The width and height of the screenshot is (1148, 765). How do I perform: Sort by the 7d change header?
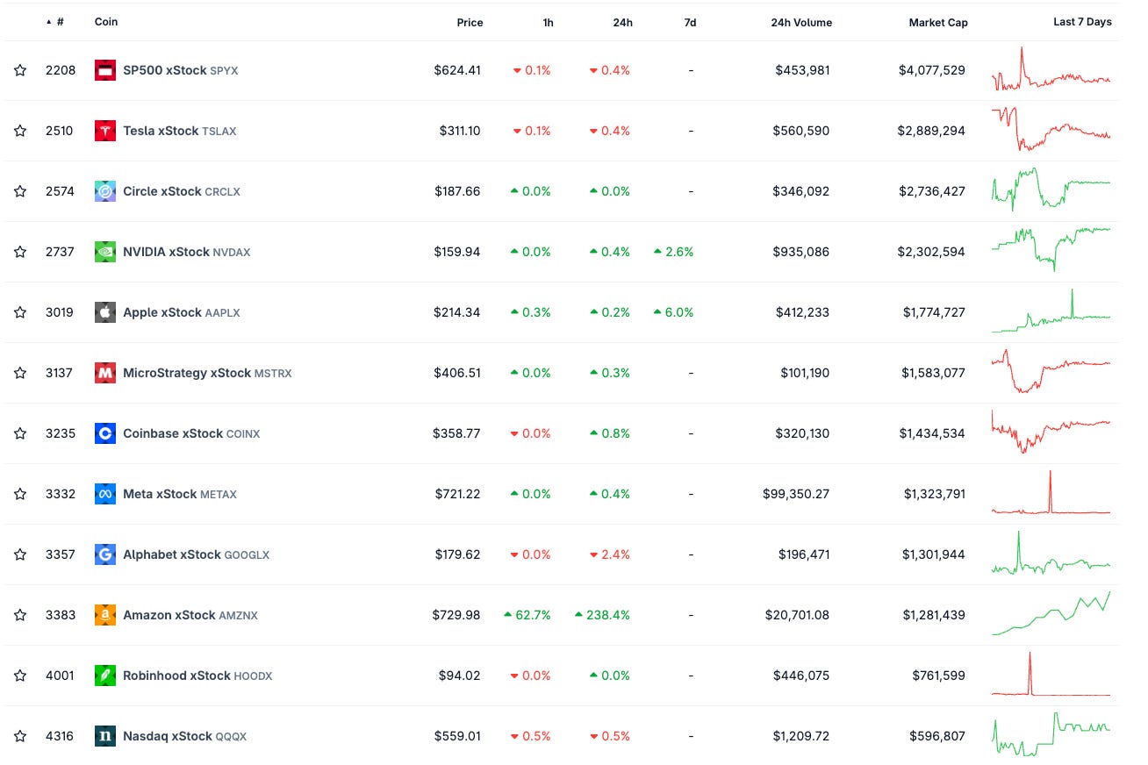[x=690, y=22]
